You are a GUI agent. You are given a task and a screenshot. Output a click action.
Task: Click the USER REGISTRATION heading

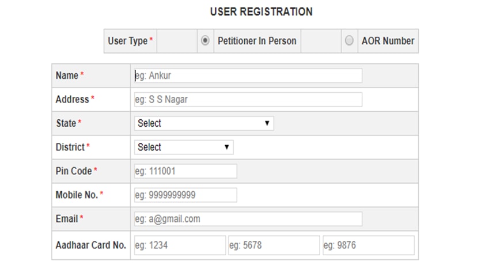tap(261, 12)
